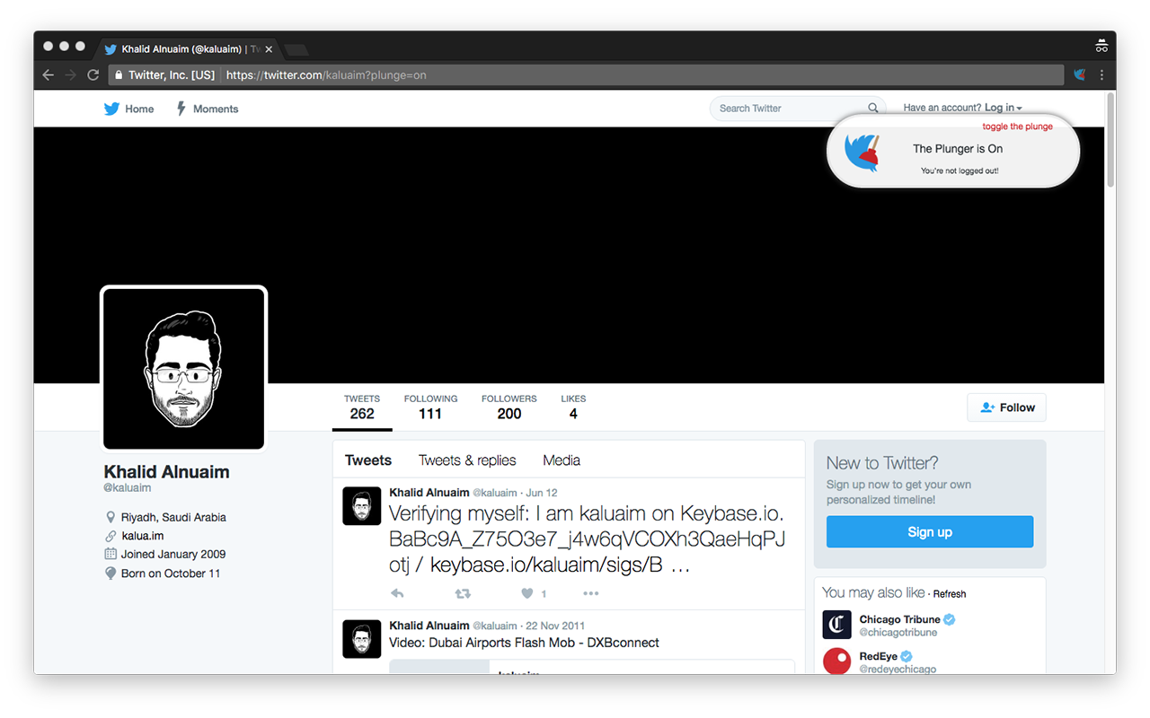Switch to Tweets & replies tab
Viewport: 1150px width, 718px height.
[467, 460]
